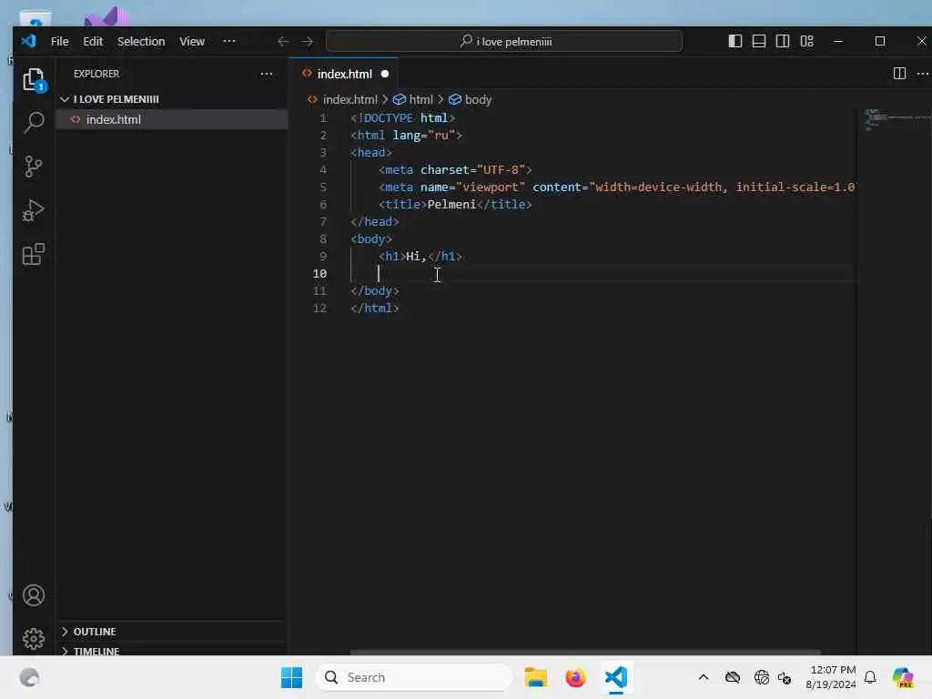The width and height of the screenshot is (932, 699).
Task: Open editor More Actions ellipsis
Action: click(x=923, y=73)
